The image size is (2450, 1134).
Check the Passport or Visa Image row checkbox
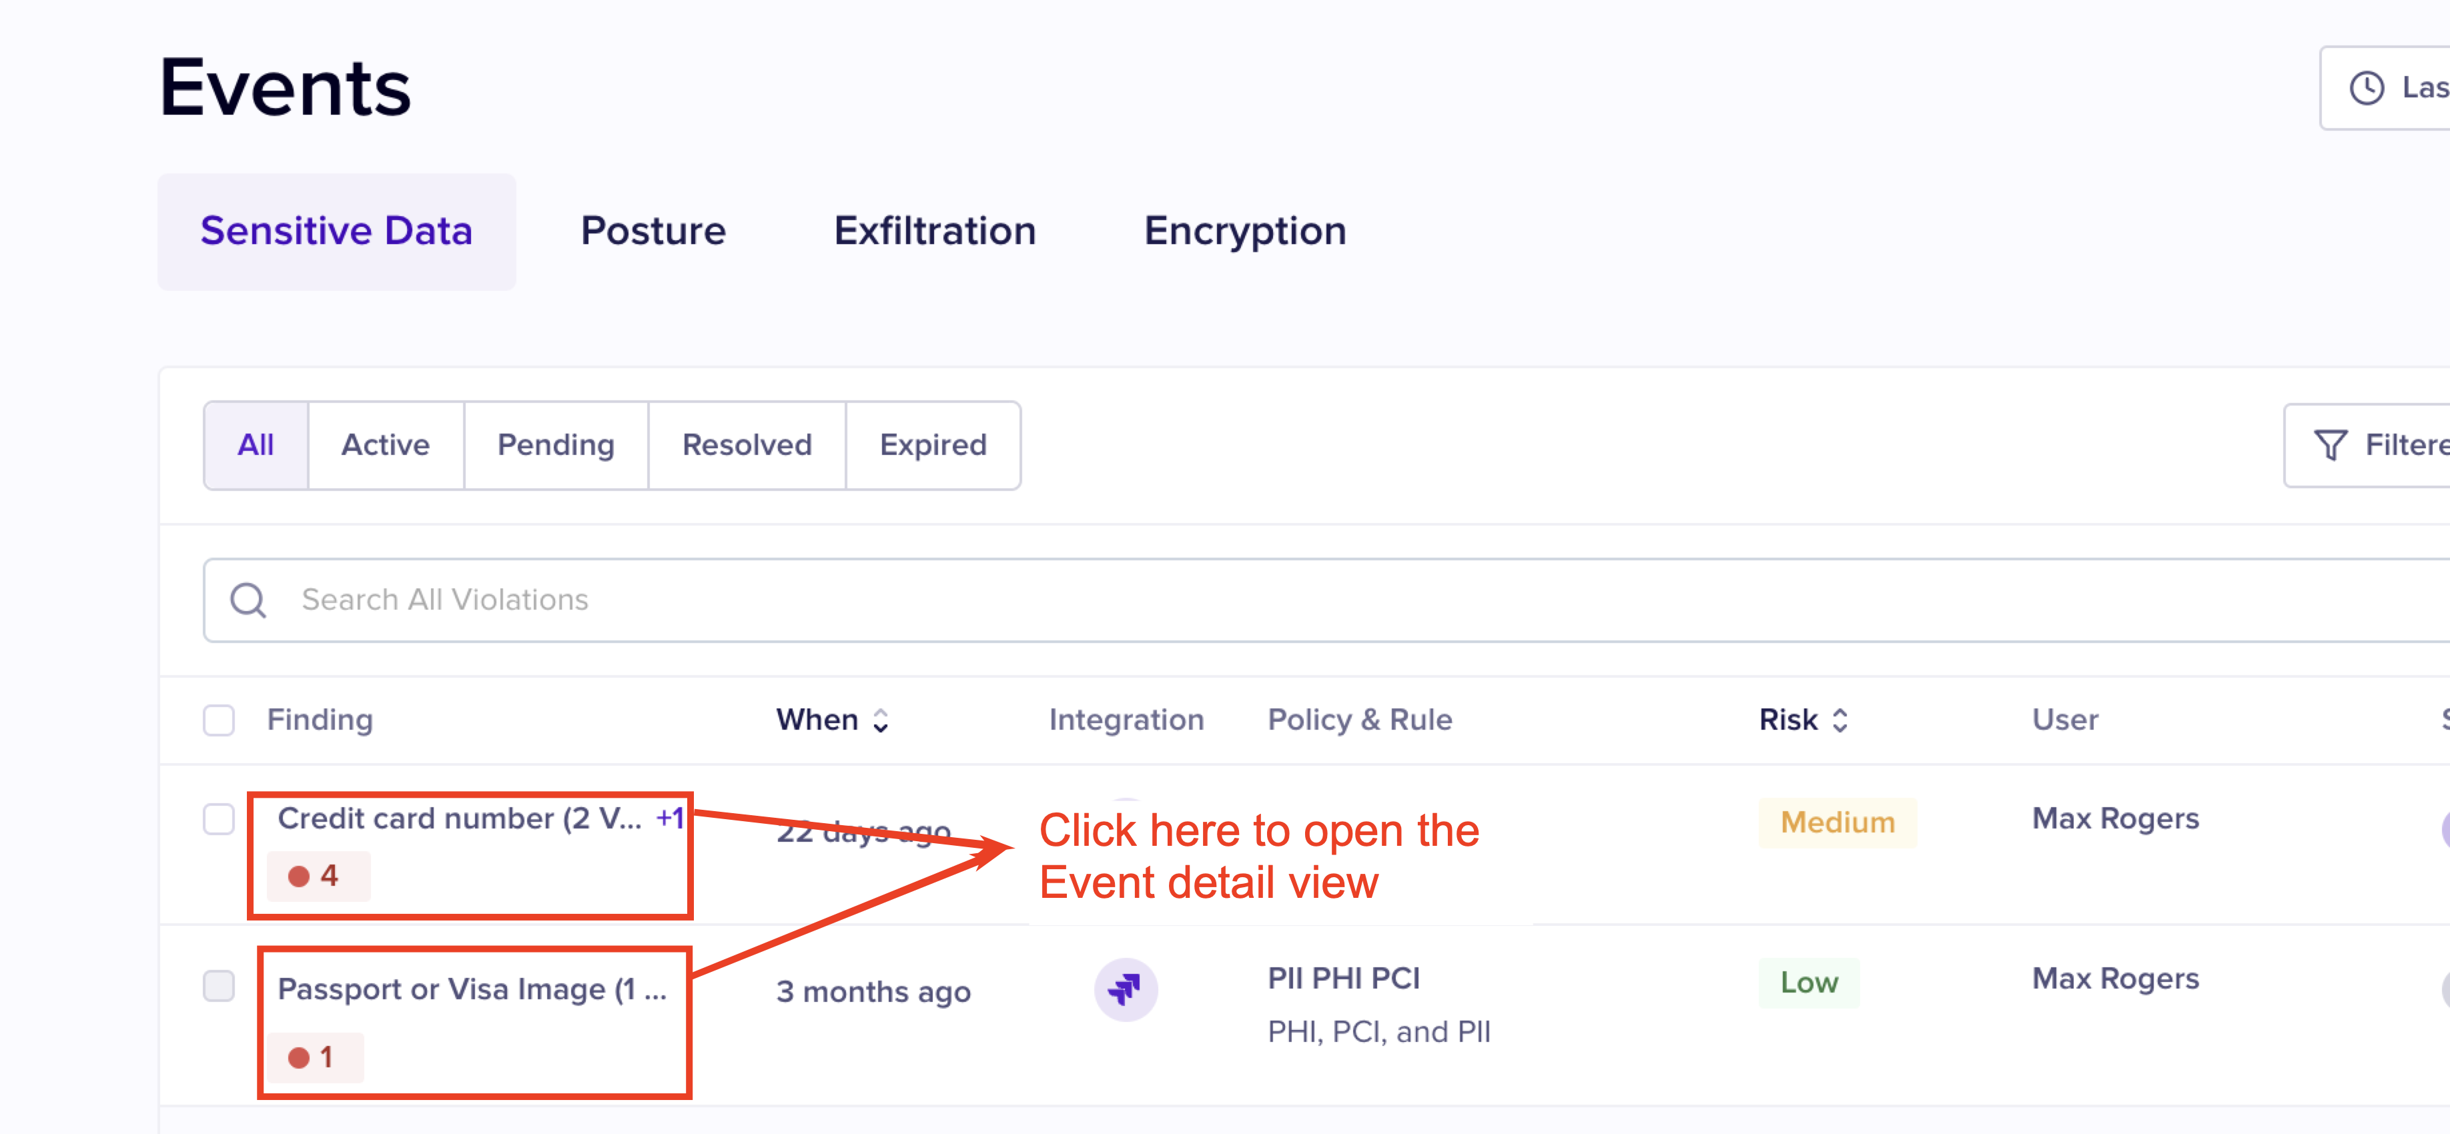pyautogui.click(x=219, y=986)
